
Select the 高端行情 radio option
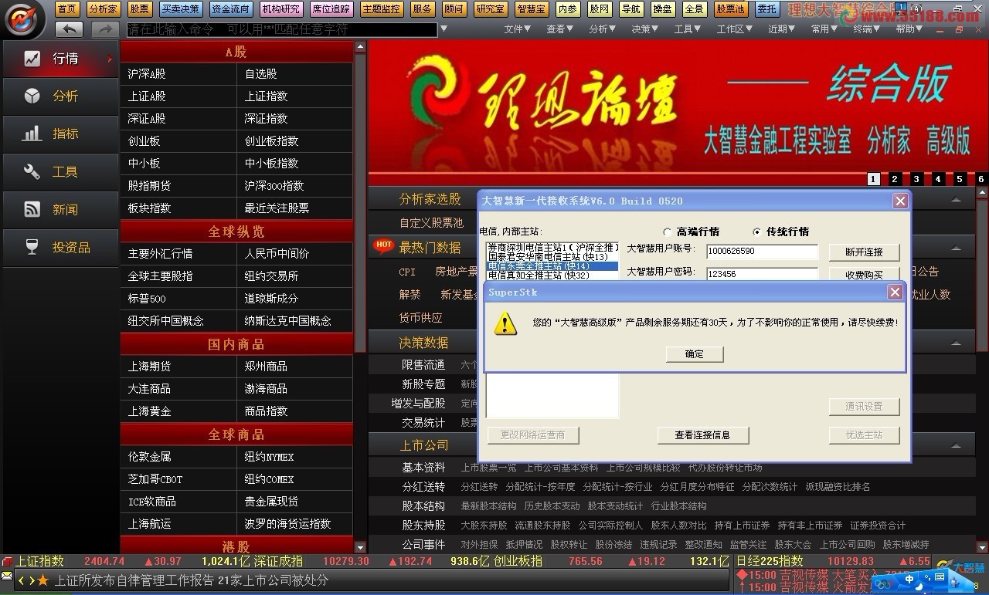668,232
